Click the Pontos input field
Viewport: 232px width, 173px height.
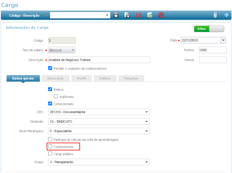tap(212, 50)
